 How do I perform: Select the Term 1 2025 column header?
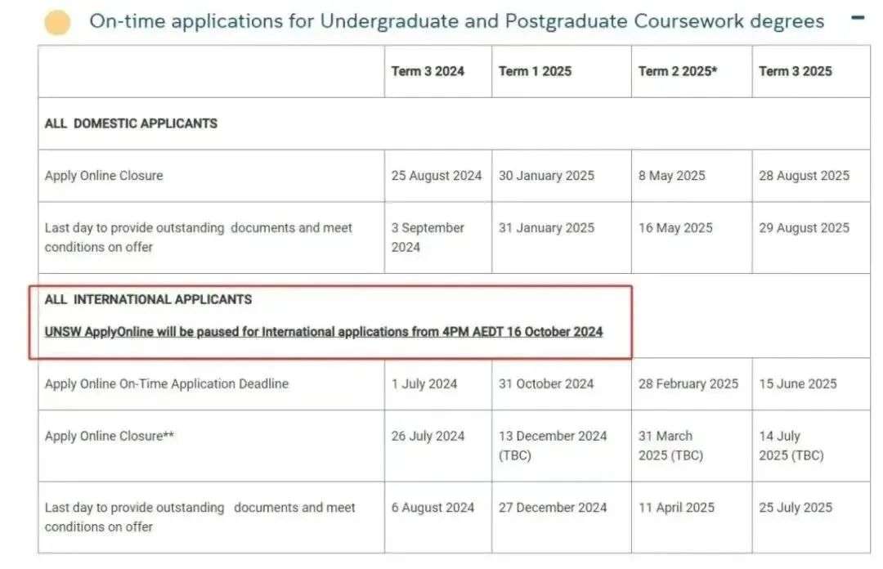[535, 72]
